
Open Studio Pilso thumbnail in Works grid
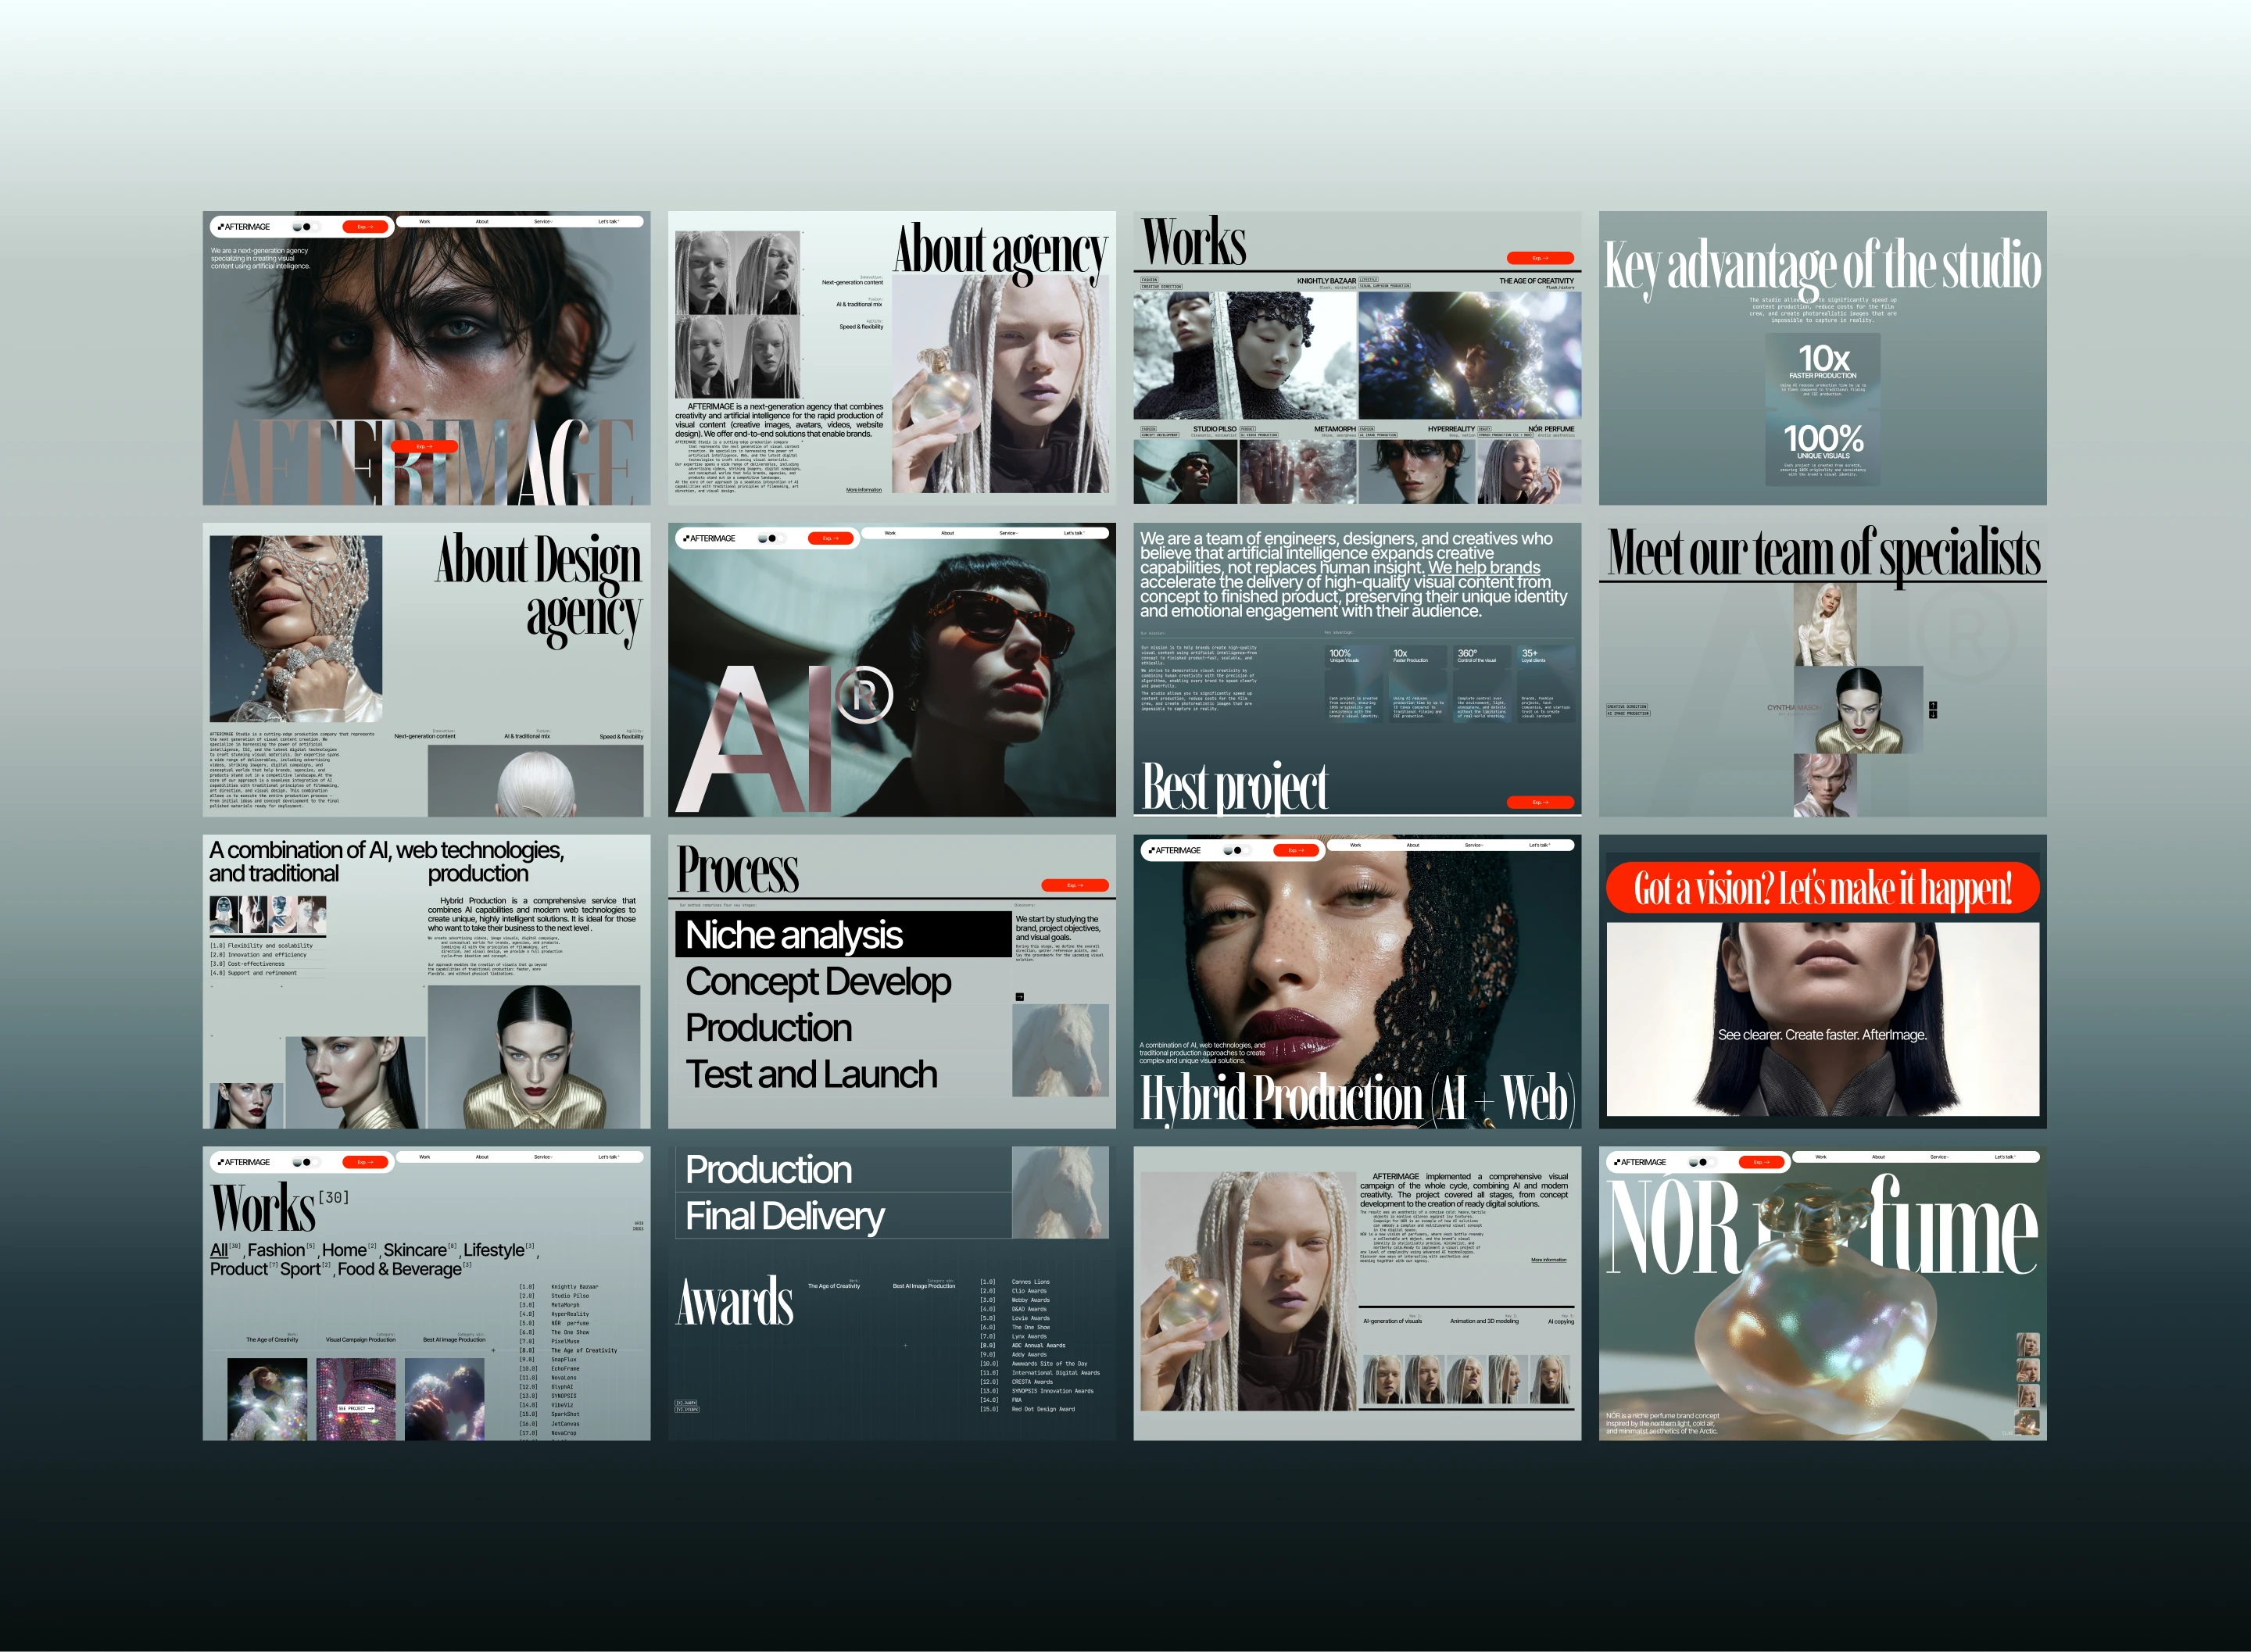1185,471
